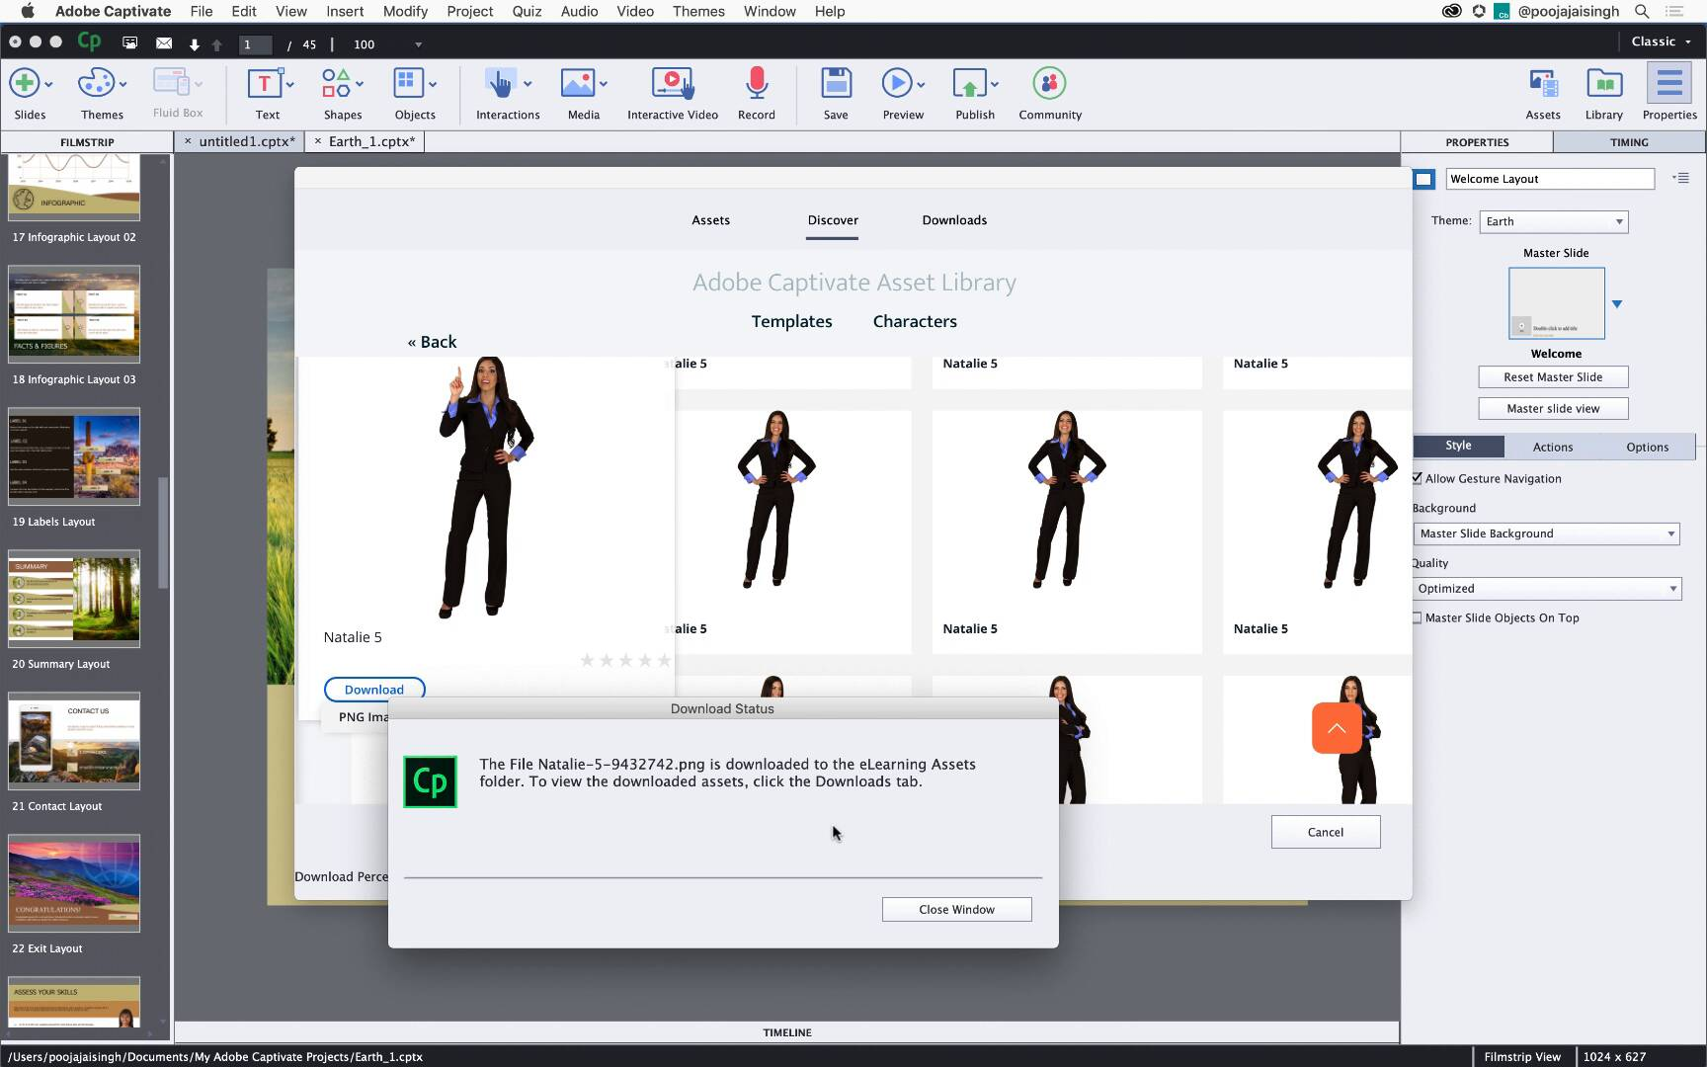1707x1067 pixels.
Task: Rate Natalie 5 using the star rating
Action: click(625, 660)
